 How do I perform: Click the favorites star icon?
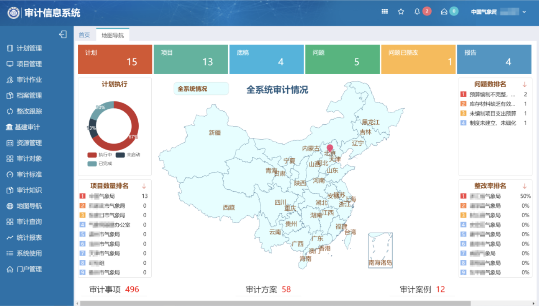(x=401, y=12)
